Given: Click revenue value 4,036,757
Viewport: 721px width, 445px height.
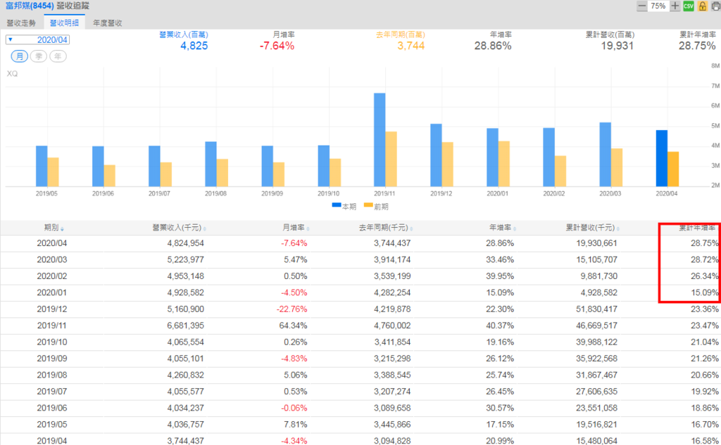Looking at the screenshot, I should pos(185,425).
